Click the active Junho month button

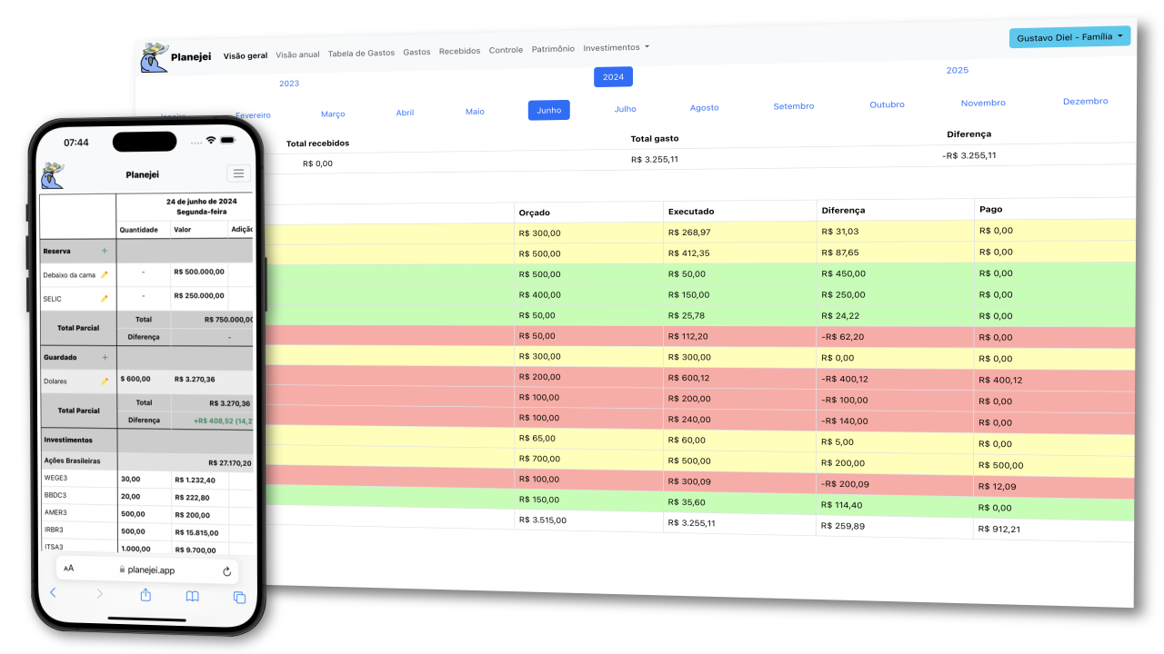(549, 110)
